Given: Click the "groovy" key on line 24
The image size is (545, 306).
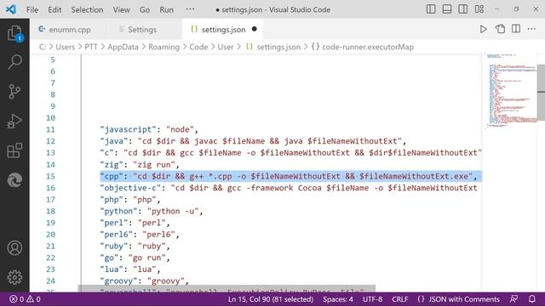Looking at the screenshot, I should 119,281.
